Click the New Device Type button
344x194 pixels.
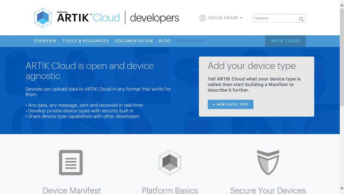(x=230, y=104)
